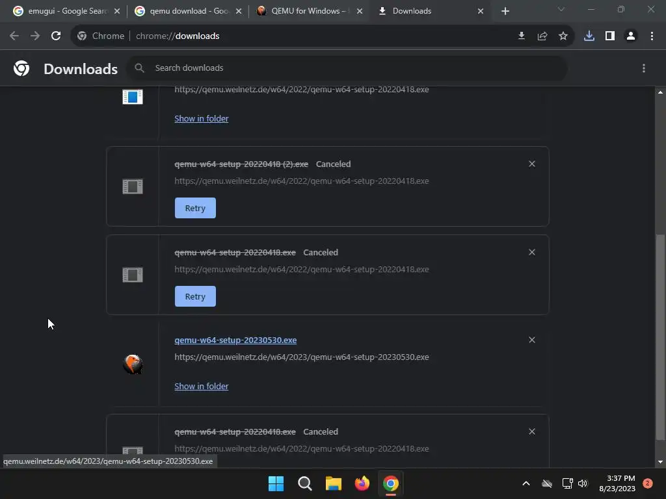Viewport: 666px width, 499px height.
Task: Click QEMU file icon of 20230530 download
Action: pos(133,364)
